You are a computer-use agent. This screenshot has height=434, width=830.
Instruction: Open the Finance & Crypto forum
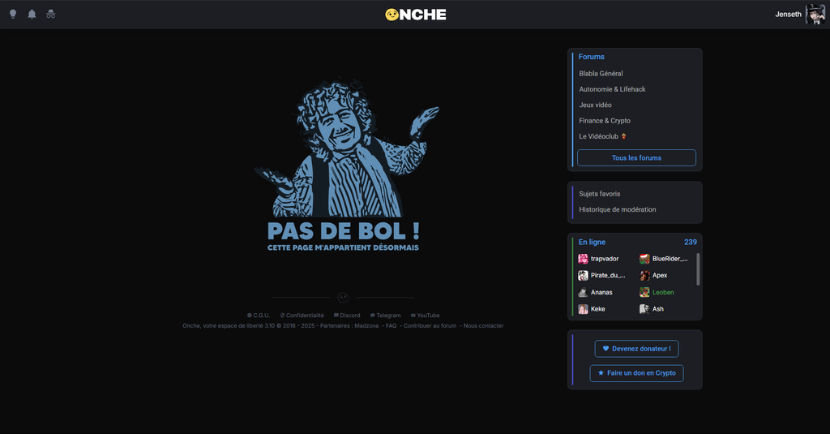point(605,120)
